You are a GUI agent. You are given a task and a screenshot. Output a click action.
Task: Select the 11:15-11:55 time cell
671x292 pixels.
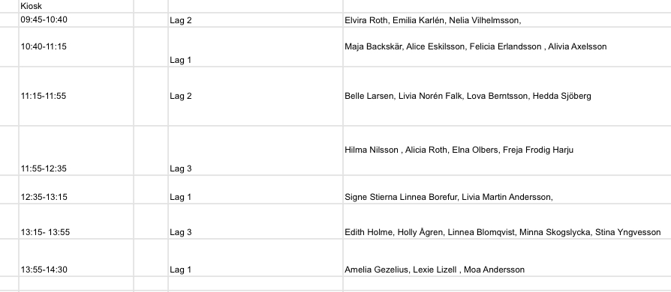pos(76,96)
